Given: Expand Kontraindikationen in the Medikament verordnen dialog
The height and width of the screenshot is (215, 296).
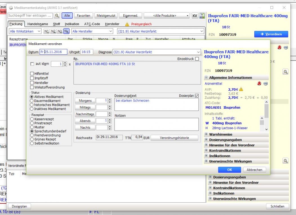Looking at the screenshot, I should coord(206,150).
